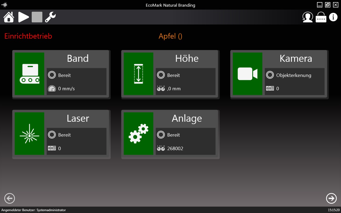Open the wrench settings tool
Viewport: 341px width, 213px height.
click(x=50, y=17)
